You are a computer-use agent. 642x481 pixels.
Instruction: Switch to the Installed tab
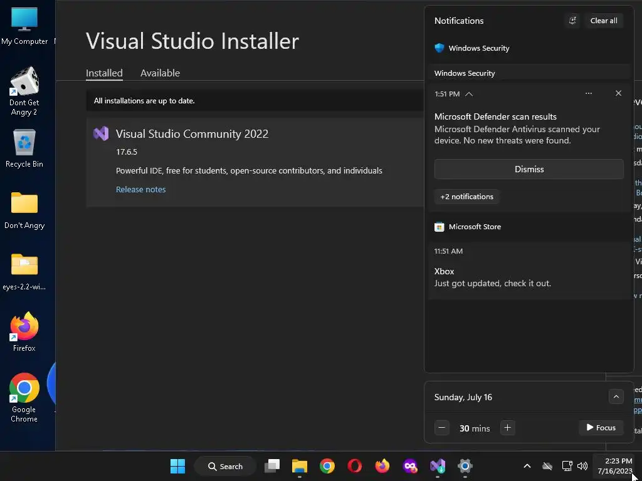104,73
